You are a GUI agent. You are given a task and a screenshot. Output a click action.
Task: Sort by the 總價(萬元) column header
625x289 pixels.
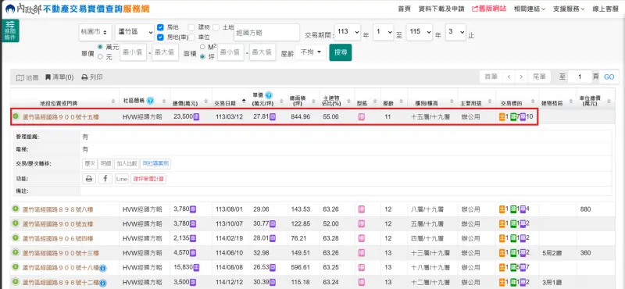click(185, 103)
